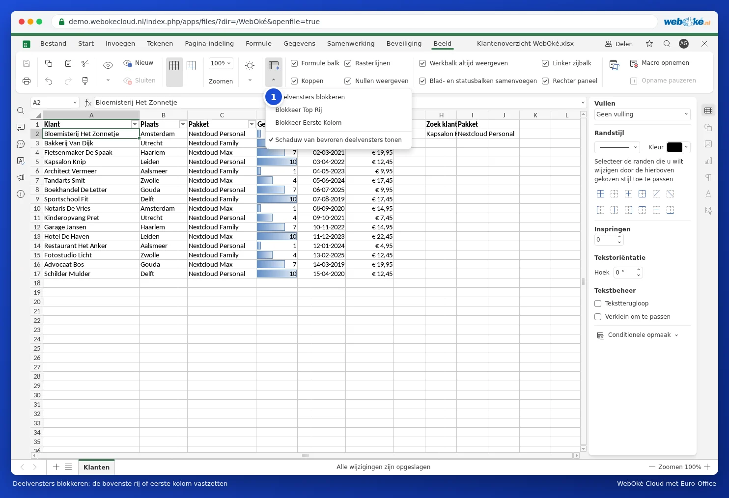The width and height of the screenshot is (729, 498).
Task: Toggle the Formule balk checkbox
Action: [x=294, y=63]
